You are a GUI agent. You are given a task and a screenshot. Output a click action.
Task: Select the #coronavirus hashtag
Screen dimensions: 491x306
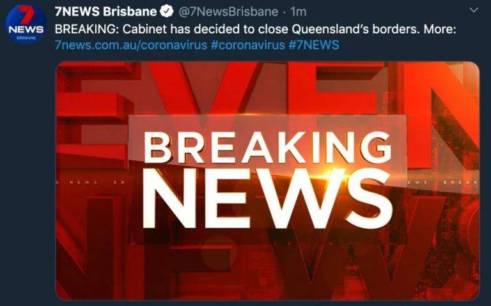tap(247, 45)
